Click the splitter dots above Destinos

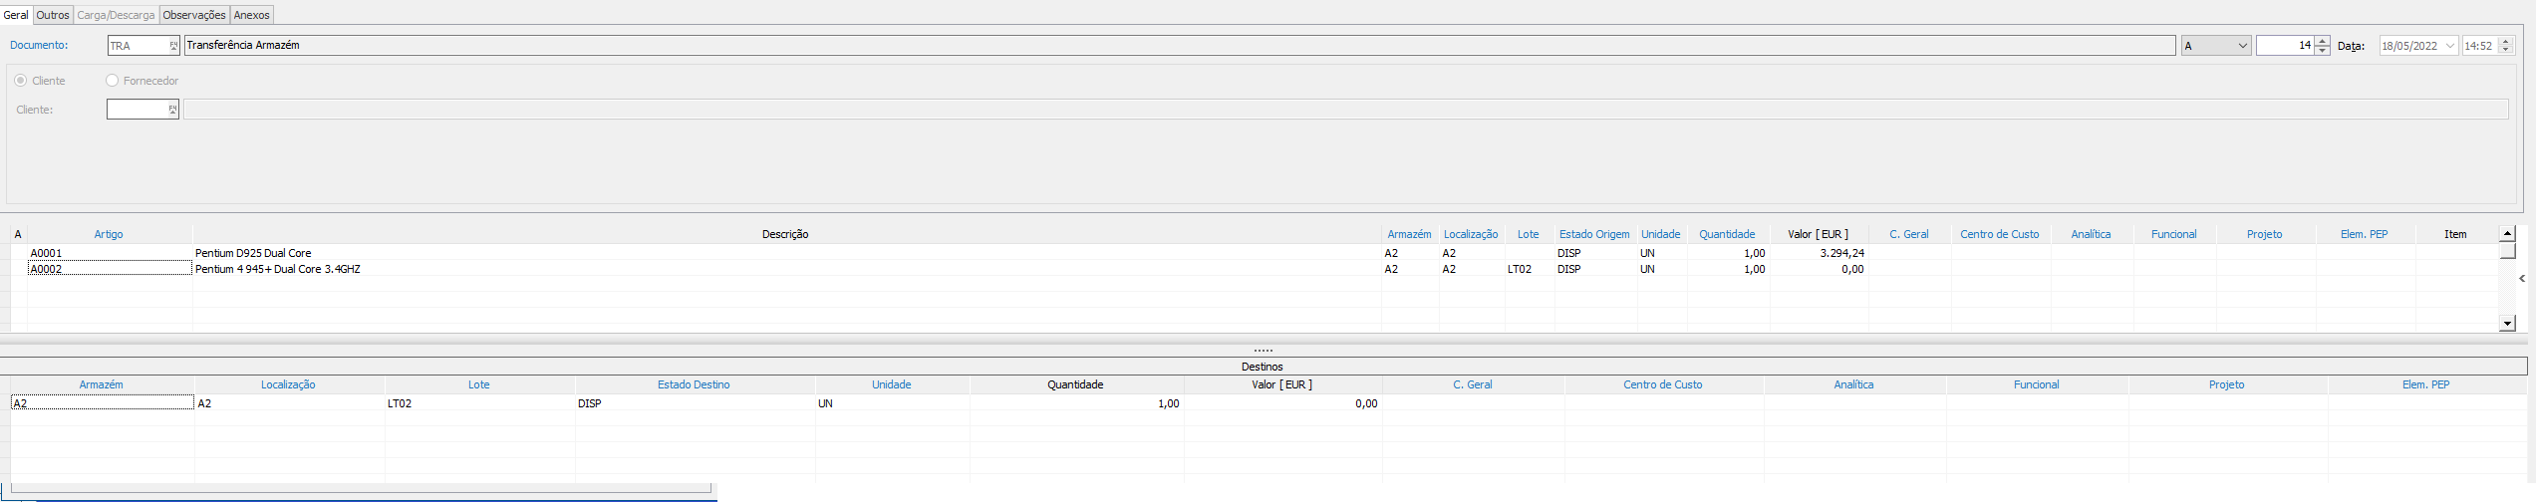(1263, 351)
